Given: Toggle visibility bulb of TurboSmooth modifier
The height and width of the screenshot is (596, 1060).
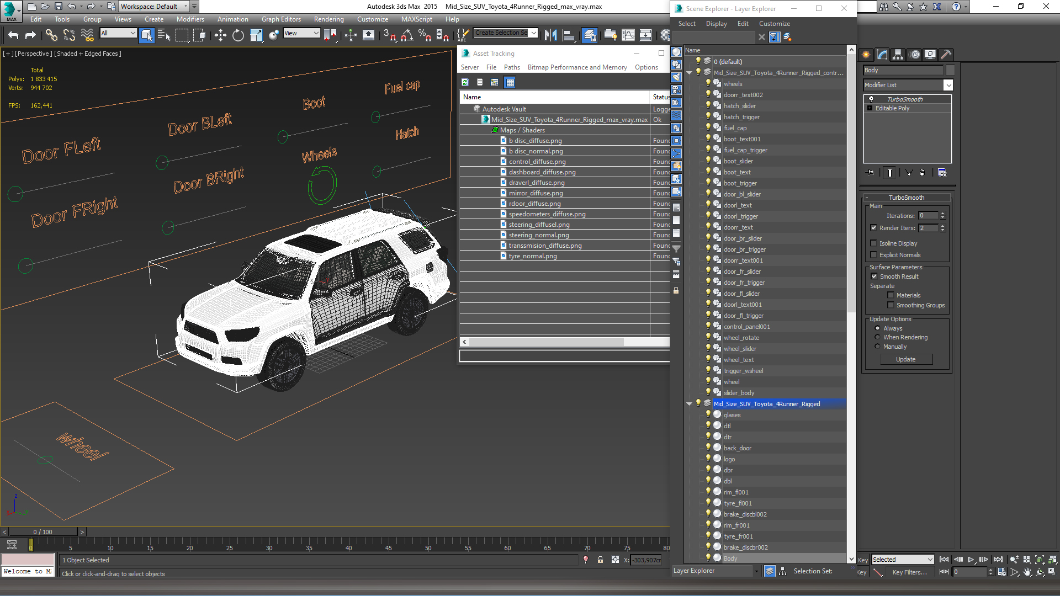Looking at the screenshot, I should point(871,99).
